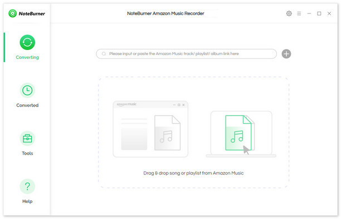This screenshot has width=341, height=219.
Task: Click the round plus add button
Action: pyautogui.click(x=286, y=54)
